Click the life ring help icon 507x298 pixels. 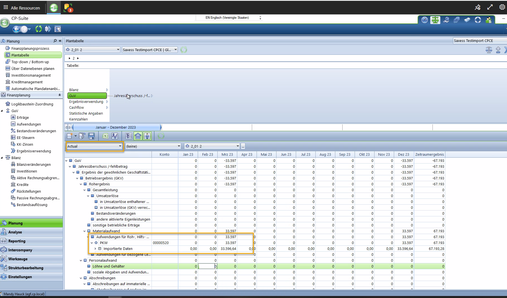[478, 20]
